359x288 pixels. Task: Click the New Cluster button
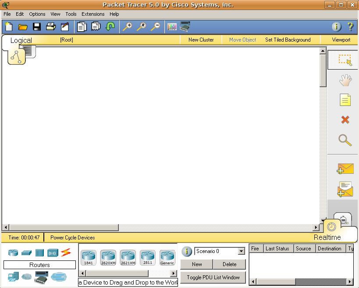point(201,40)
